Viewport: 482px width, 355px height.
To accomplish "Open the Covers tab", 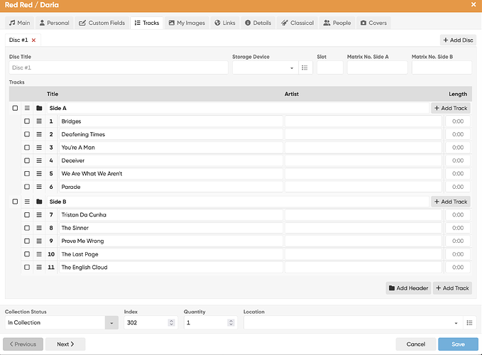I will pyautogui.click(x=373, y=23).
